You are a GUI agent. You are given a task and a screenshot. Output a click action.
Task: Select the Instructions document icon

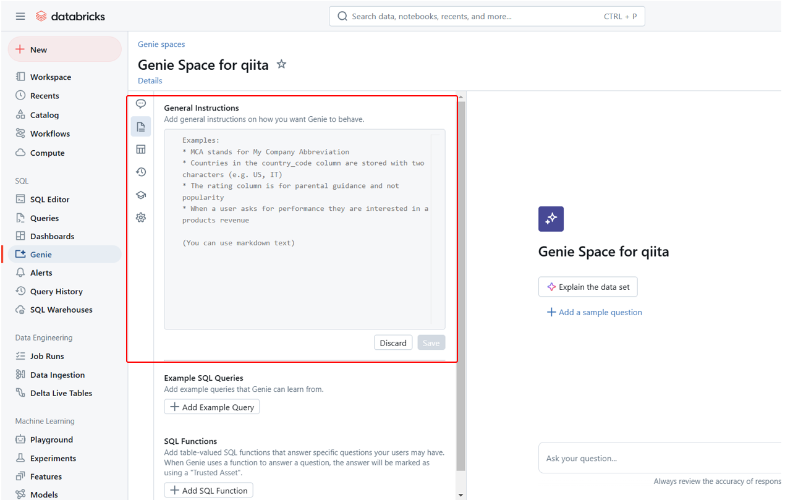click(141, 127)
